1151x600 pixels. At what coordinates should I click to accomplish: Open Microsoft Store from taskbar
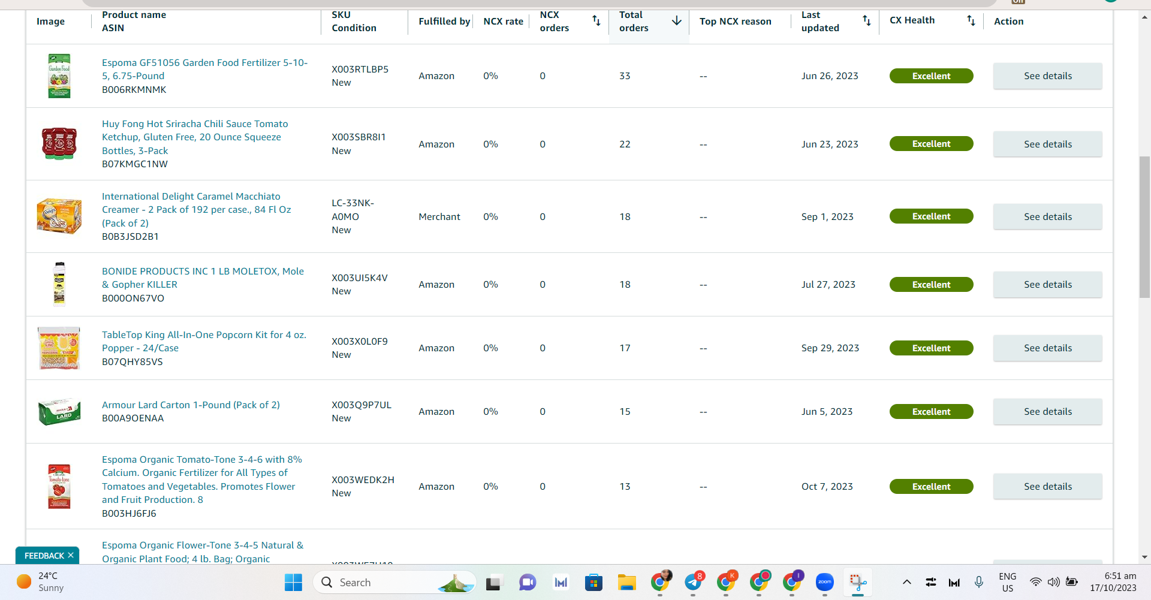click(593, 582)
